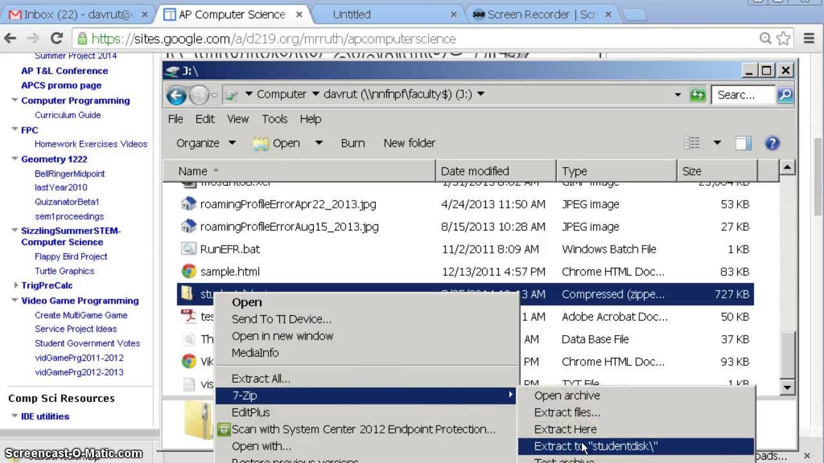This screenshot has height=463, width=824.
Task: Open the Flappy Bird Project link
Action: click(x=71, y=256)
